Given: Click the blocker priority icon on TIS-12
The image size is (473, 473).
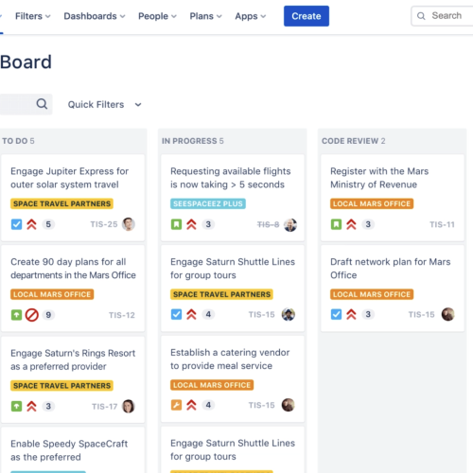Looking at the screenshot, I should 31,315.
